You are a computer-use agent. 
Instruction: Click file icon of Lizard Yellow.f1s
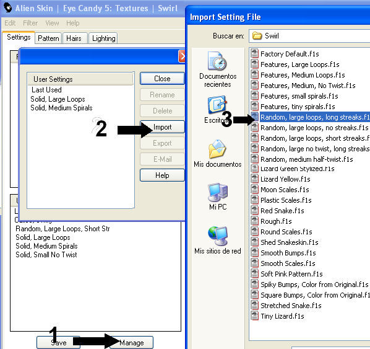pyautogui.click(x=254, y=179)
